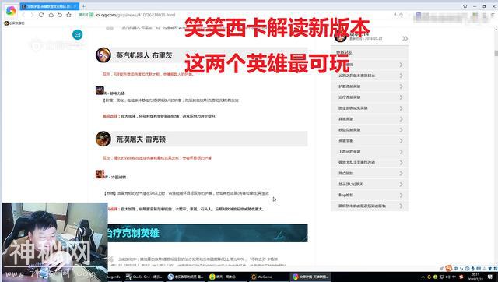Image resolution: width=498 pixels, height=282 pixels.
Task: Go to the home page icon
Action: [51, 15]
